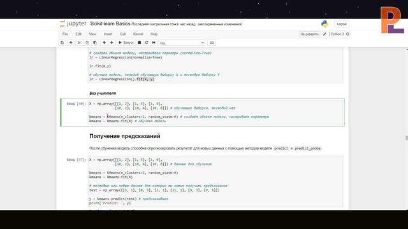This screenshot has width=408, height=229.
Task: Click into the KMeans code cell Ввод [46]
Action: tap(215, 113)
